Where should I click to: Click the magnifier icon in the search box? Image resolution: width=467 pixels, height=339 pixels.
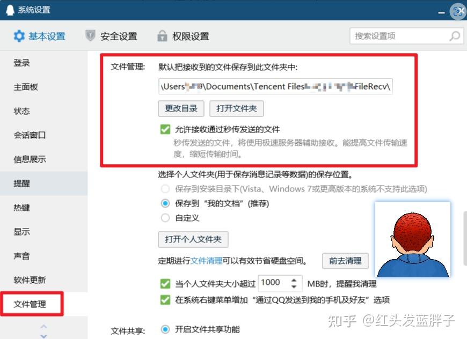tap(455, 36)
